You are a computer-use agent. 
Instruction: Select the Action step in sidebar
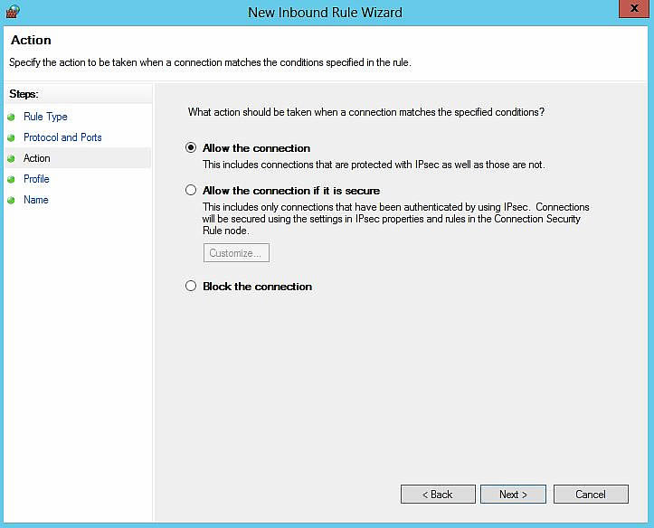click(x=37, y=158)
